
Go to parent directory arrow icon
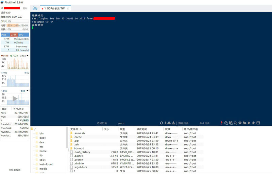tap(165, 123)
